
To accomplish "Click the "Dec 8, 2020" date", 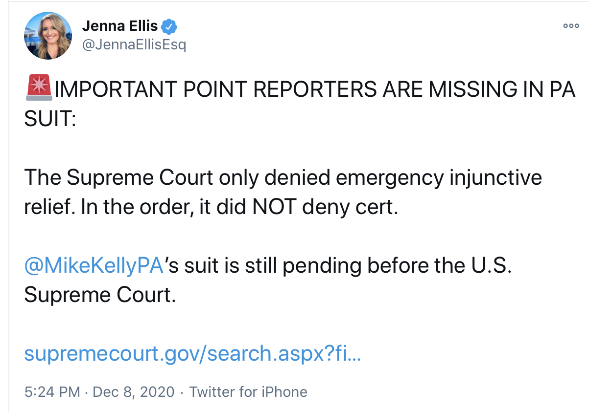I will [x=133, y=391].
